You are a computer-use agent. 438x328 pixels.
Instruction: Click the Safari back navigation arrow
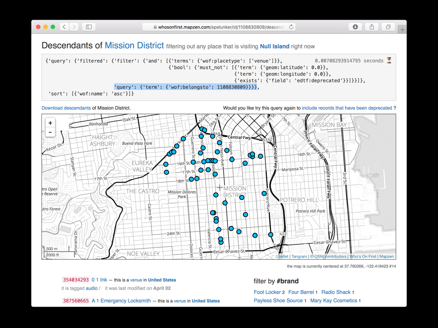pyautogui.click(x=65, y=27)
